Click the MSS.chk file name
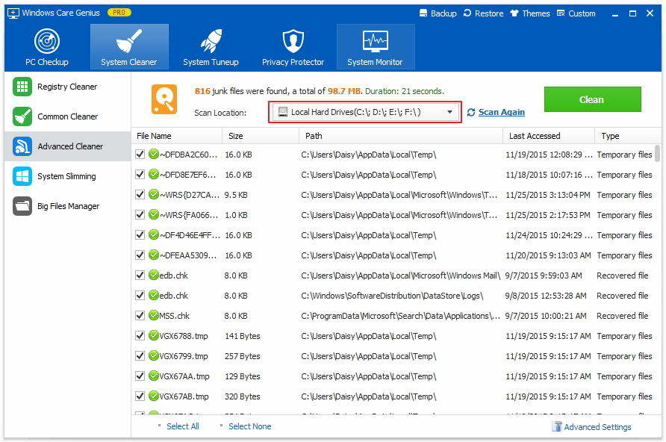666x442 pixels. tap(174, 316)
